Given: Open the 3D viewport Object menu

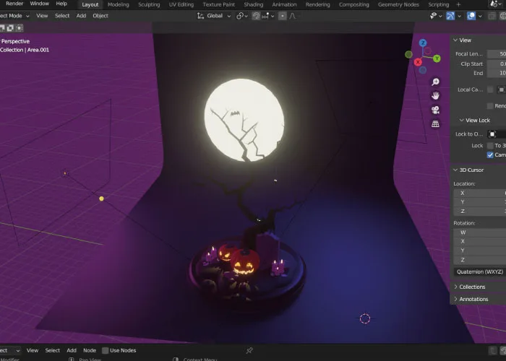Looking at the screenshot, I should pos(100,16).
